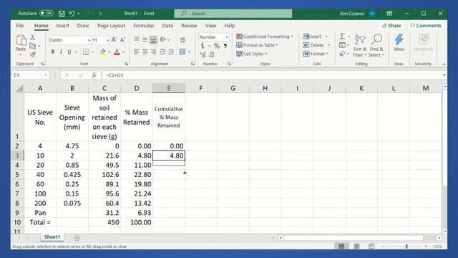Viewport: 458px width, 258px height.
Task: Click Delete cells button
Action: coord(313,45)
